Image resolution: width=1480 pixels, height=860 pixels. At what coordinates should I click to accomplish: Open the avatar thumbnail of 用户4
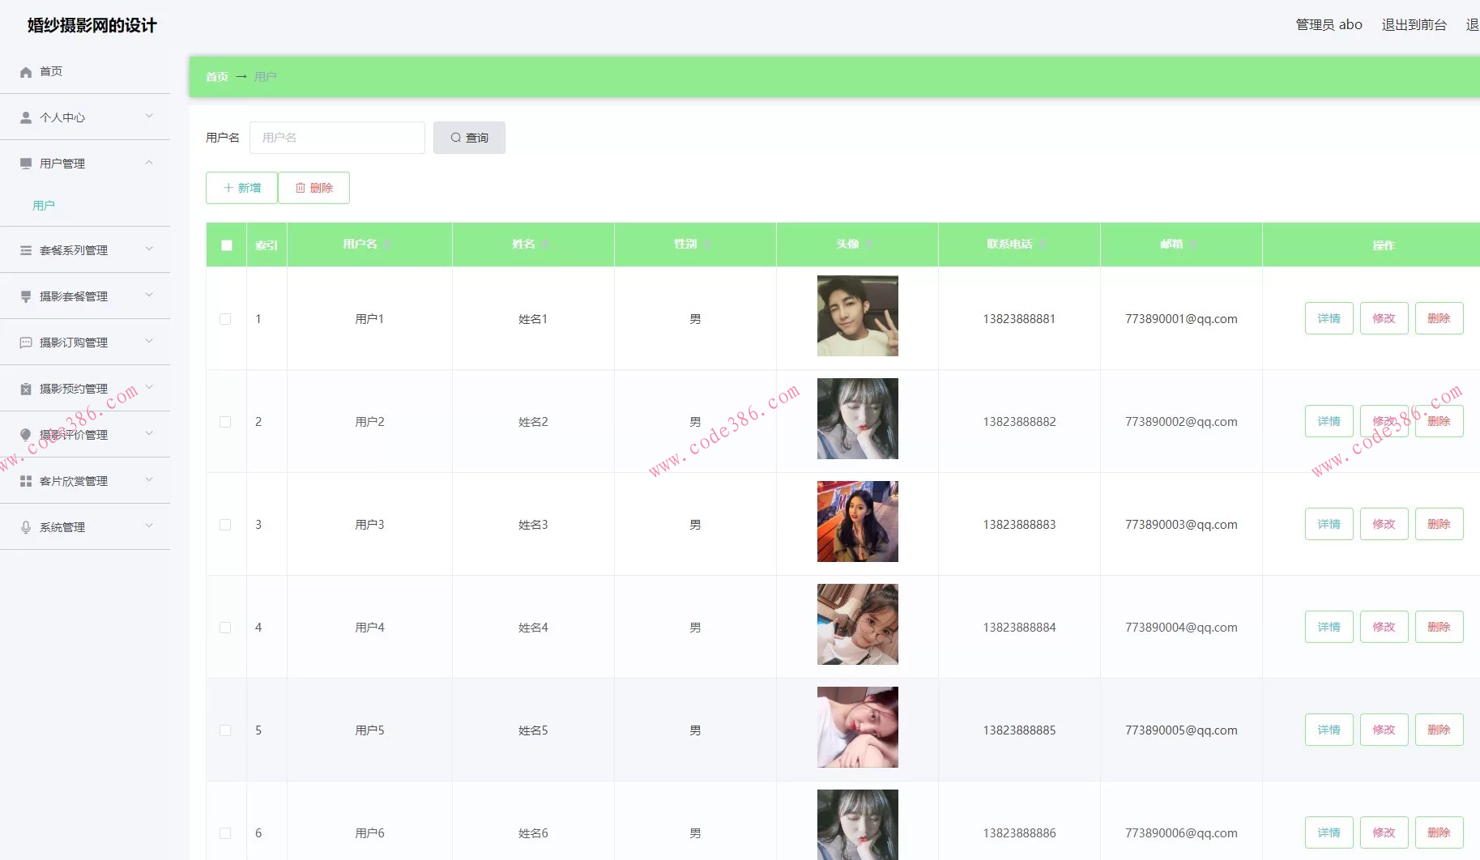[857, 624]
